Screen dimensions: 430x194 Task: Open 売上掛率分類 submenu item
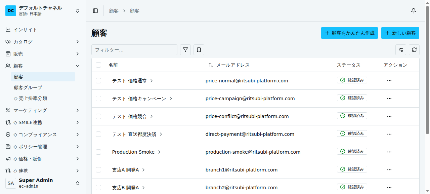click(43, 98)
